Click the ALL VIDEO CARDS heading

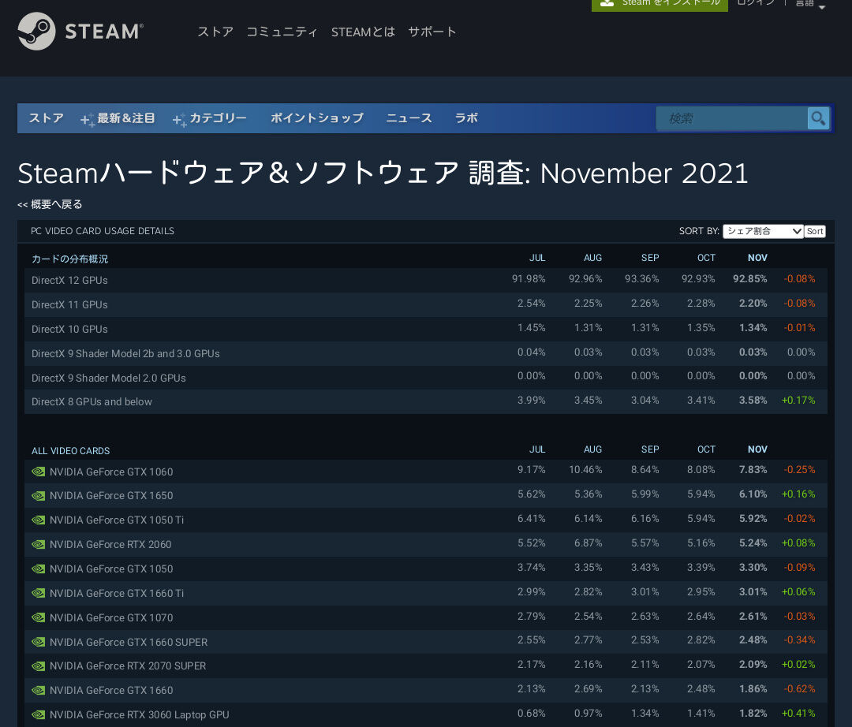[x=71, y=451]
